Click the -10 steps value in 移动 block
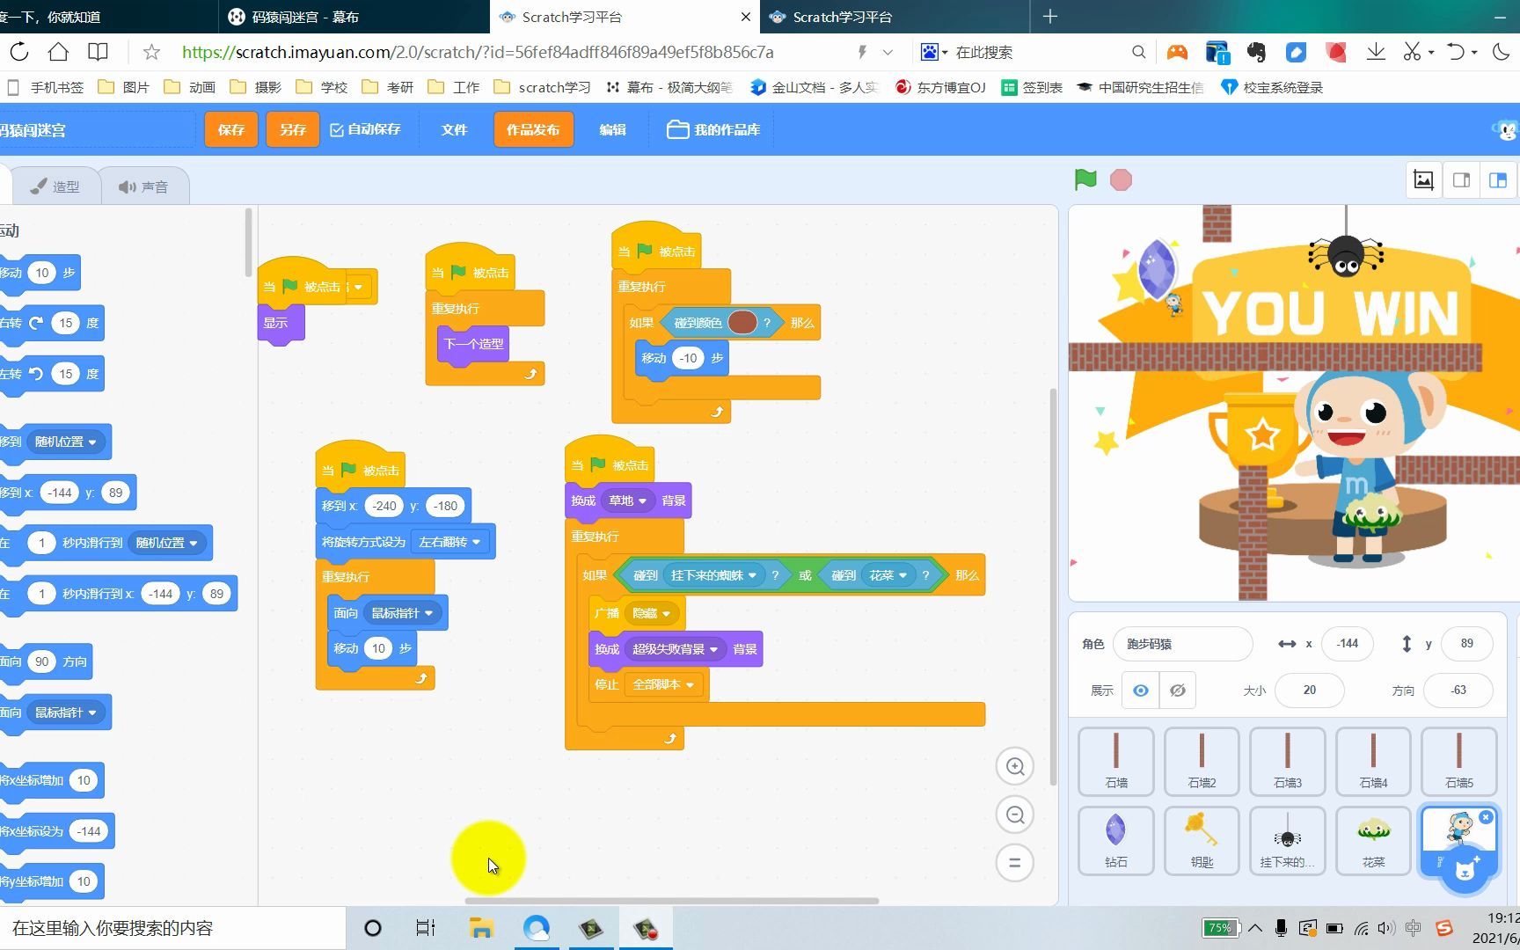 [x=688, y=358]
